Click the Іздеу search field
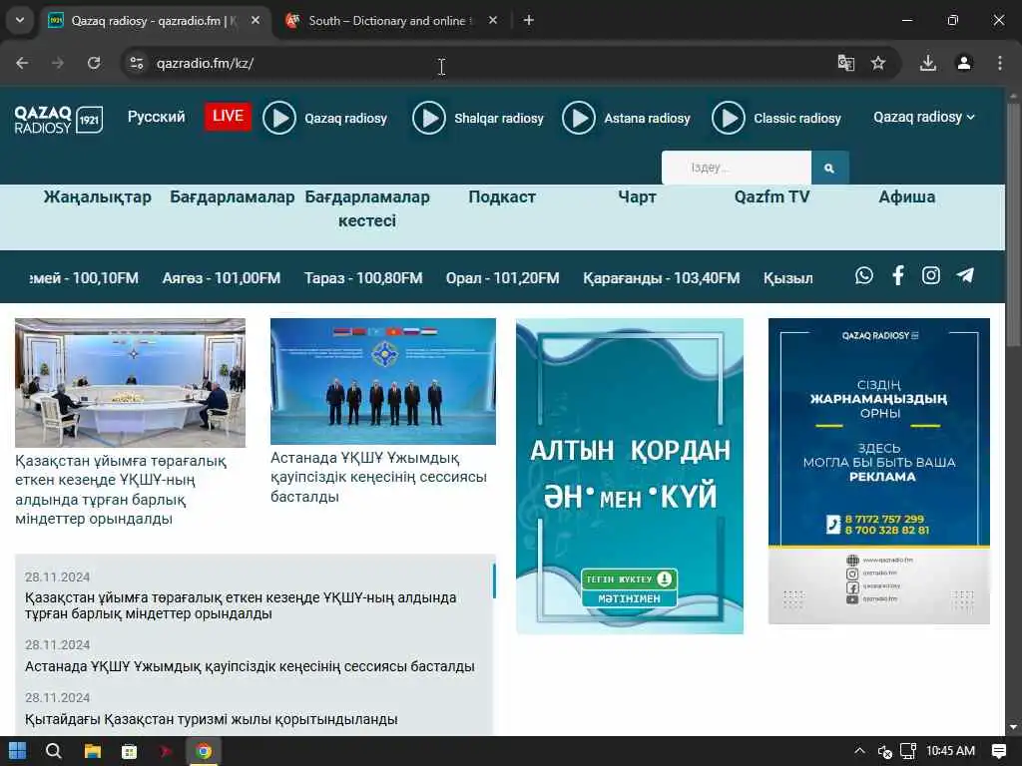Screen dimensions: 1022x766 (x=737, y=168)
